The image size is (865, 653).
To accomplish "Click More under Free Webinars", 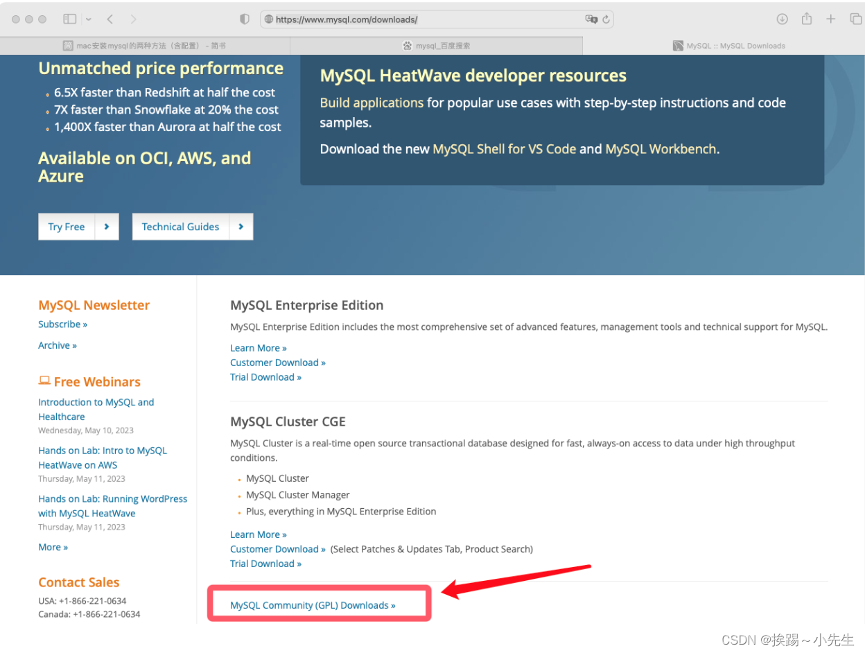I will click(53, 547).
